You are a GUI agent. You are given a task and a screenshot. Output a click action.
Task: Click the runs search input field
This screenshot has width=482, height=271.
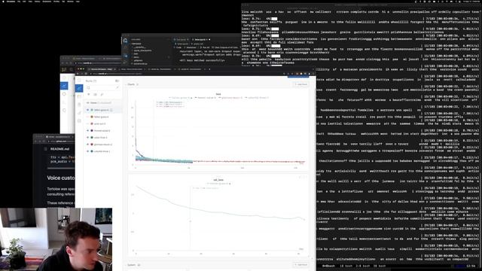click(x=102, y=87)
